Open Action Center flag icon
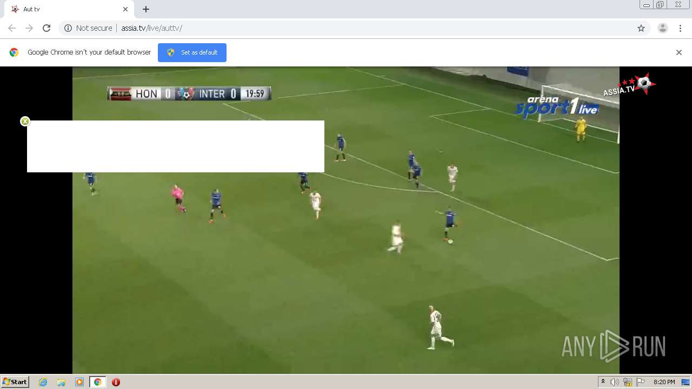Viewport: 692px width, 389px height. pyautogui.click(x=641, y=382)
